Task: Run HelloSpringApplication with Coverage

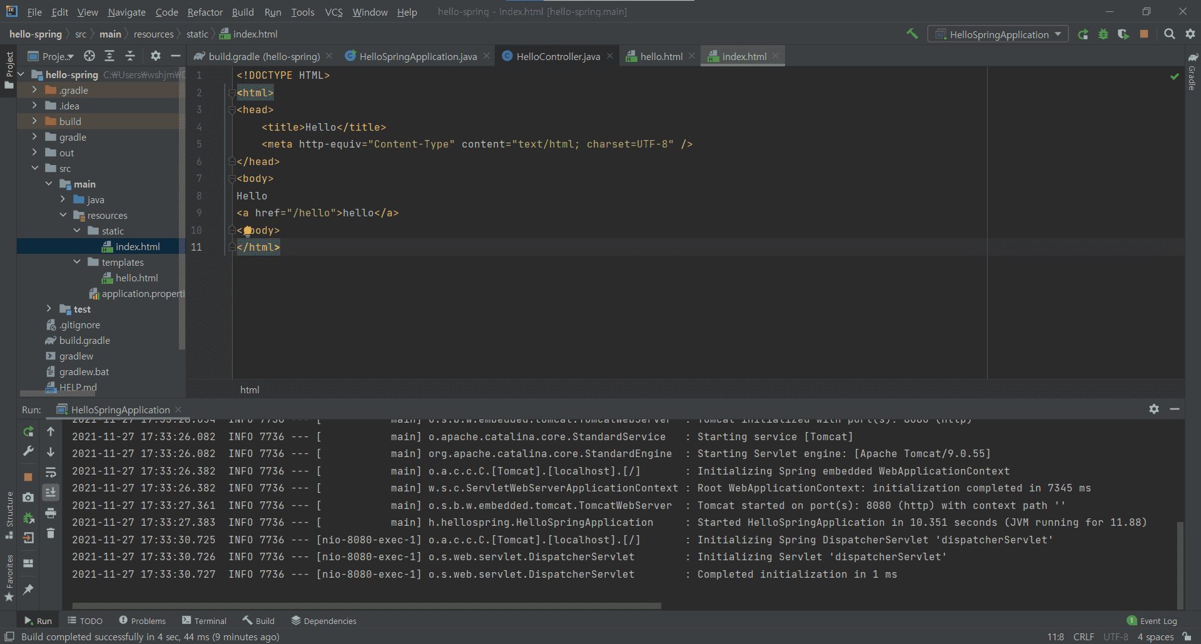Action: click(1123, 34)
